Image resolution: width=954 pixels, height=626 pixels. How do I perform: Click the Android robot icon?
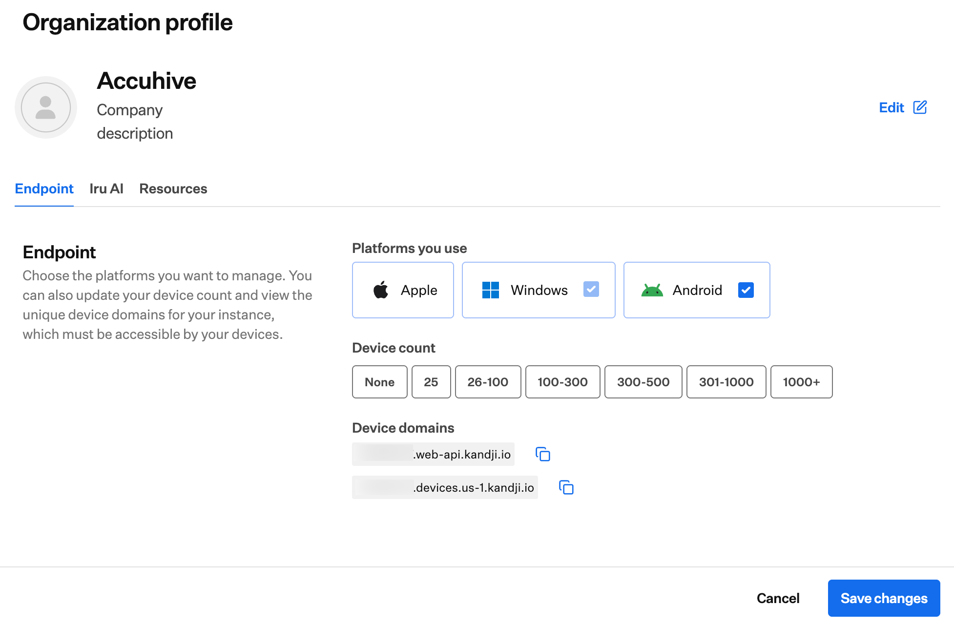pyautogui.click(x=652, y=290)
